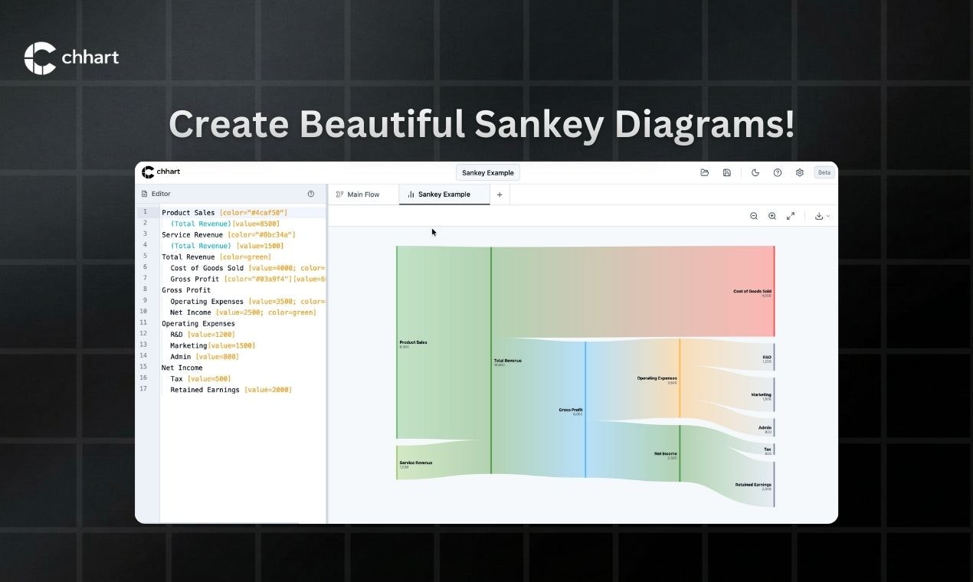Zoom out on the Sankey diagram

tap(754, 216)
